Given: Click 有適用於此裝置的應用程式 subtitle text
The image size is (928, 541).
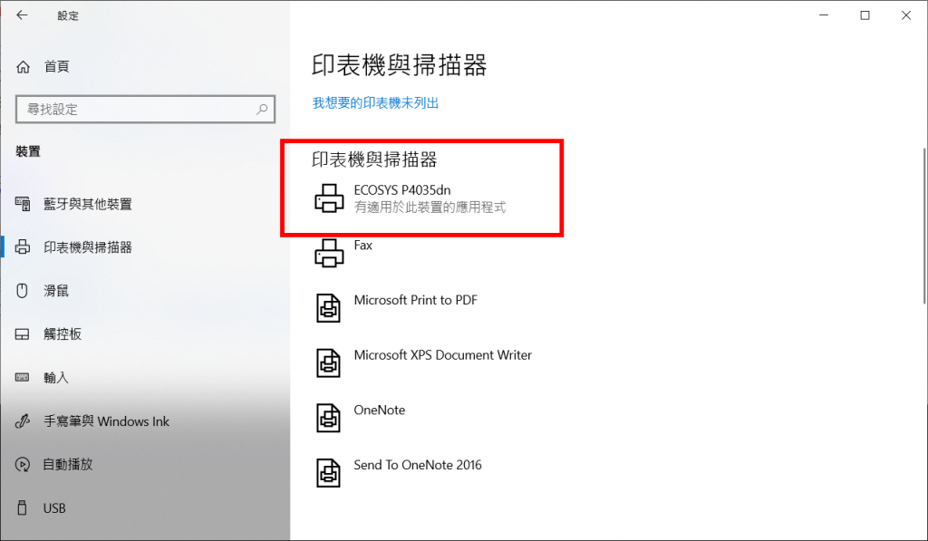Looking at the screenshot, I should click(x=430, y=208).
